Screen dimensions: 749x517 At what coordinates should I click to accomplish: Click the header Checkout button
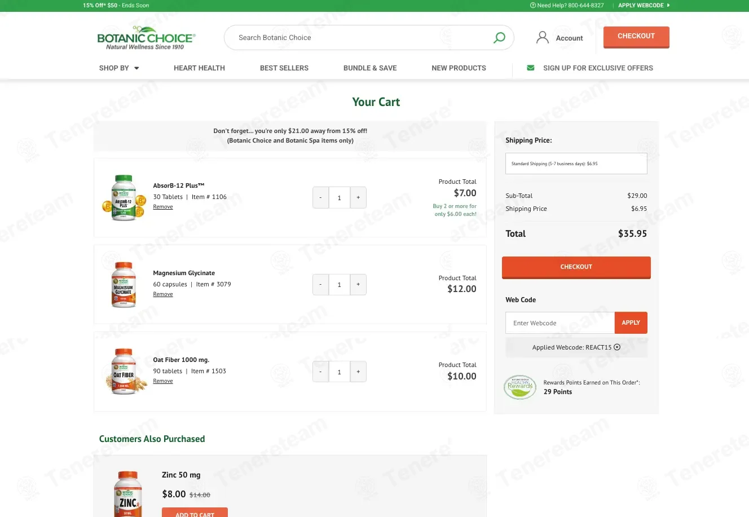tap(636, 37)
